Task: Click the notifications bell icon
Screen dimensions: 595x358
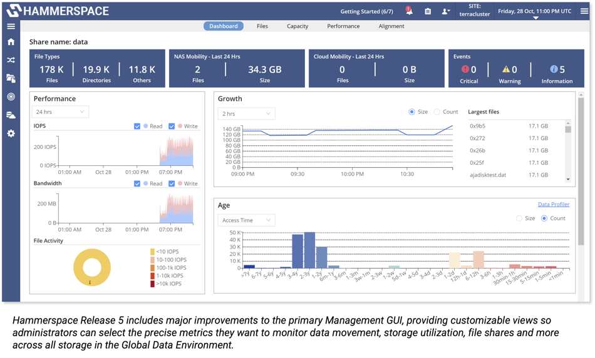Action: 409,11
